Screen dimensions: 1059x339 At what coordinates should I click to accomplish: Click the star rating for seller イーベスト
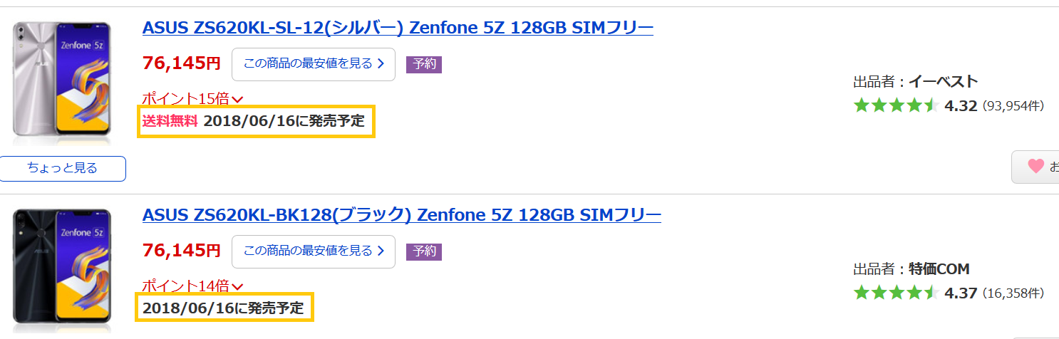(895, 106)
